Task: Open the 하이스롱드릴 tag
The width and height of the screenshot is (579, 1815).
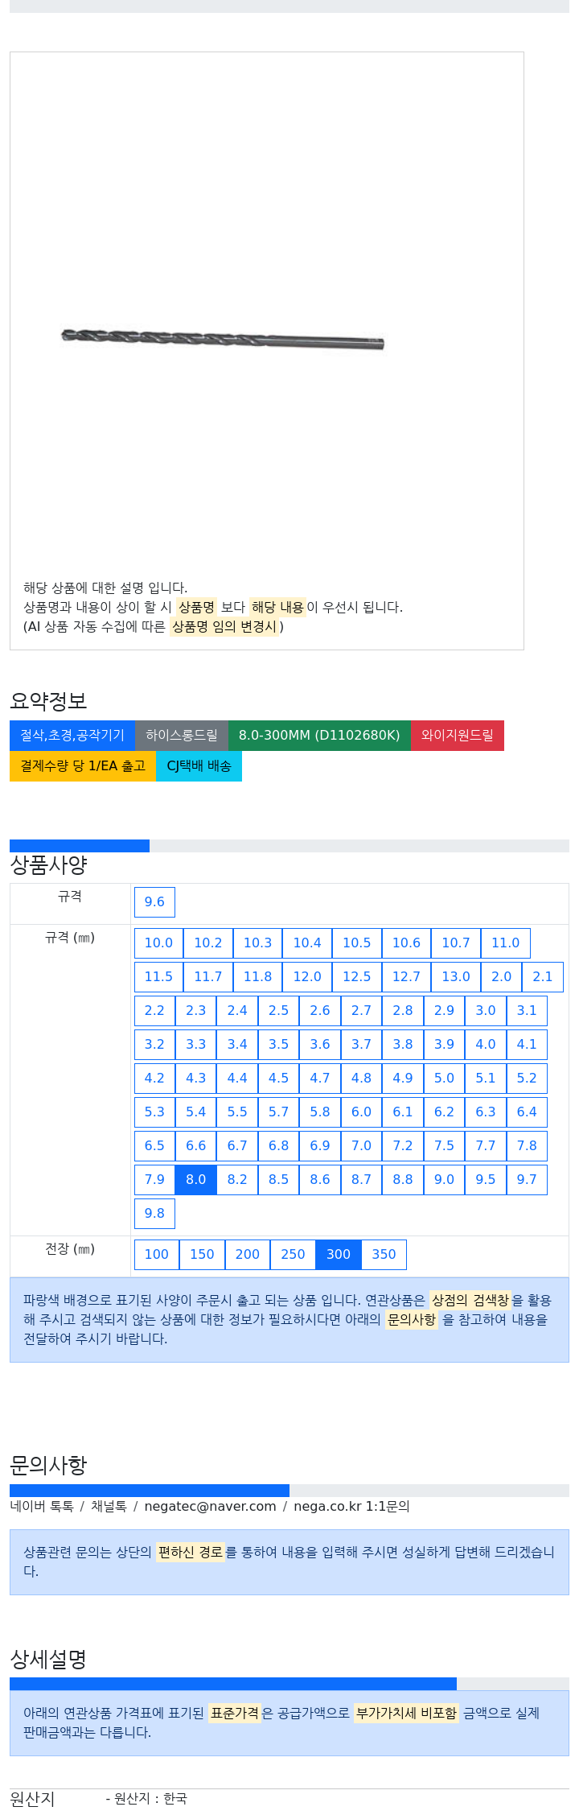Action: pyautogui.click(x=182, y=735)
